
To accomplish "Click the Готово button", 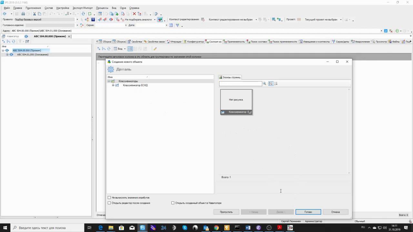I will (308, 212).
